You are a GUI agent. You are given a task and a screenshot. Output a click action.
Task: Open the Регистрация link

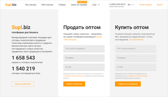145,5
